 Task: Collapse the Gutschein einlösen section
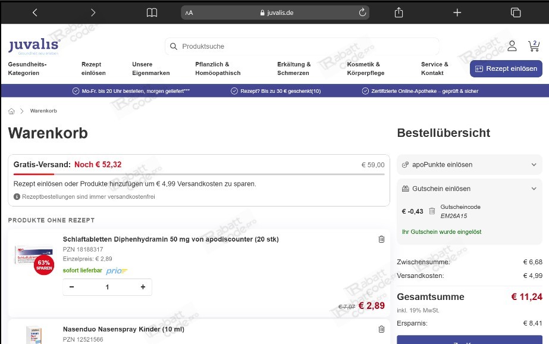(469, 189)
